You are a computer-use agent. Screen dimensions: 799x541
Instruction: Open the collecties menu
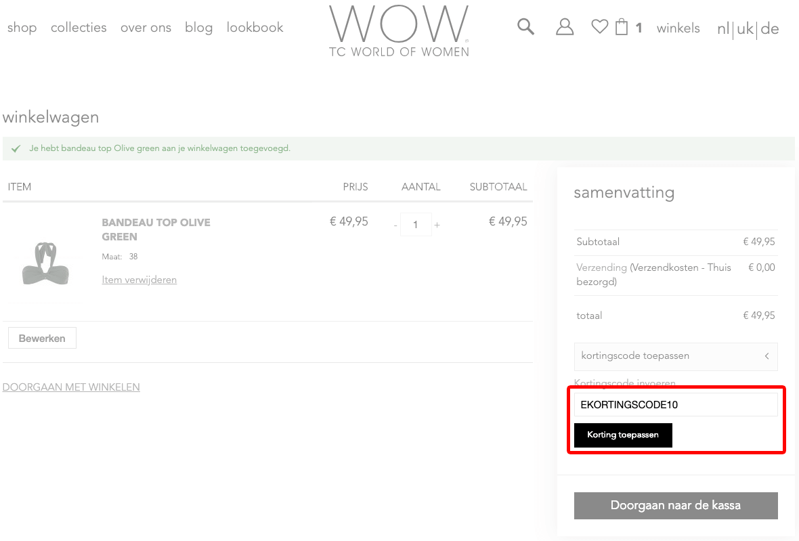pyautogui.click(x=79, y=28)
